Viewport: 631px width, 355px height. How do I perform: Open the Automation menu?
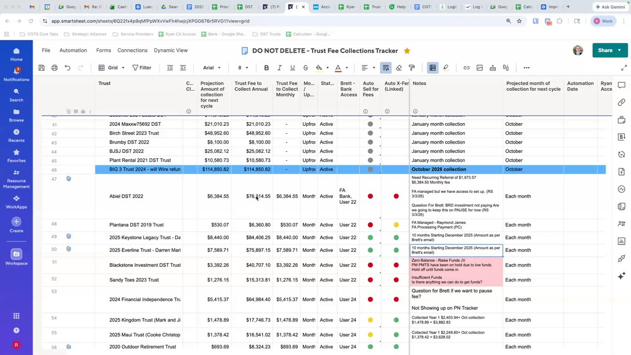point(73,50)
